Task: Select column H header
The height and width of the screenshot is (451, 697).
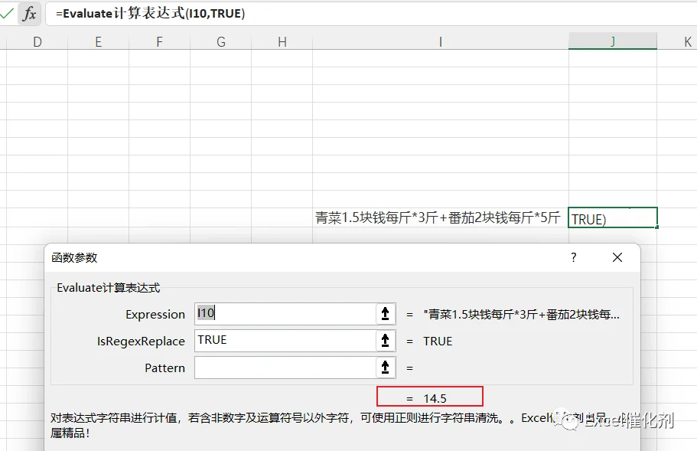Action: coord(282,42)
